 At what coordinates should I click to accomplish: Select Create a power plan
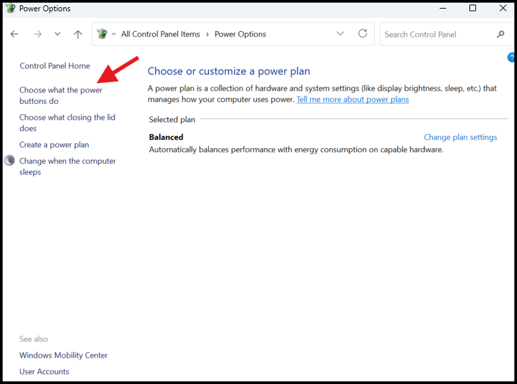point(54,145)
